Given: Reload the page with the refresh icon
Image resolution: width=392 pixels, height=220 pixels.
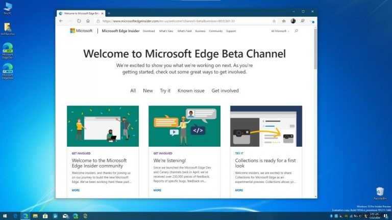Looking at the screenshot, I should 79,21.
